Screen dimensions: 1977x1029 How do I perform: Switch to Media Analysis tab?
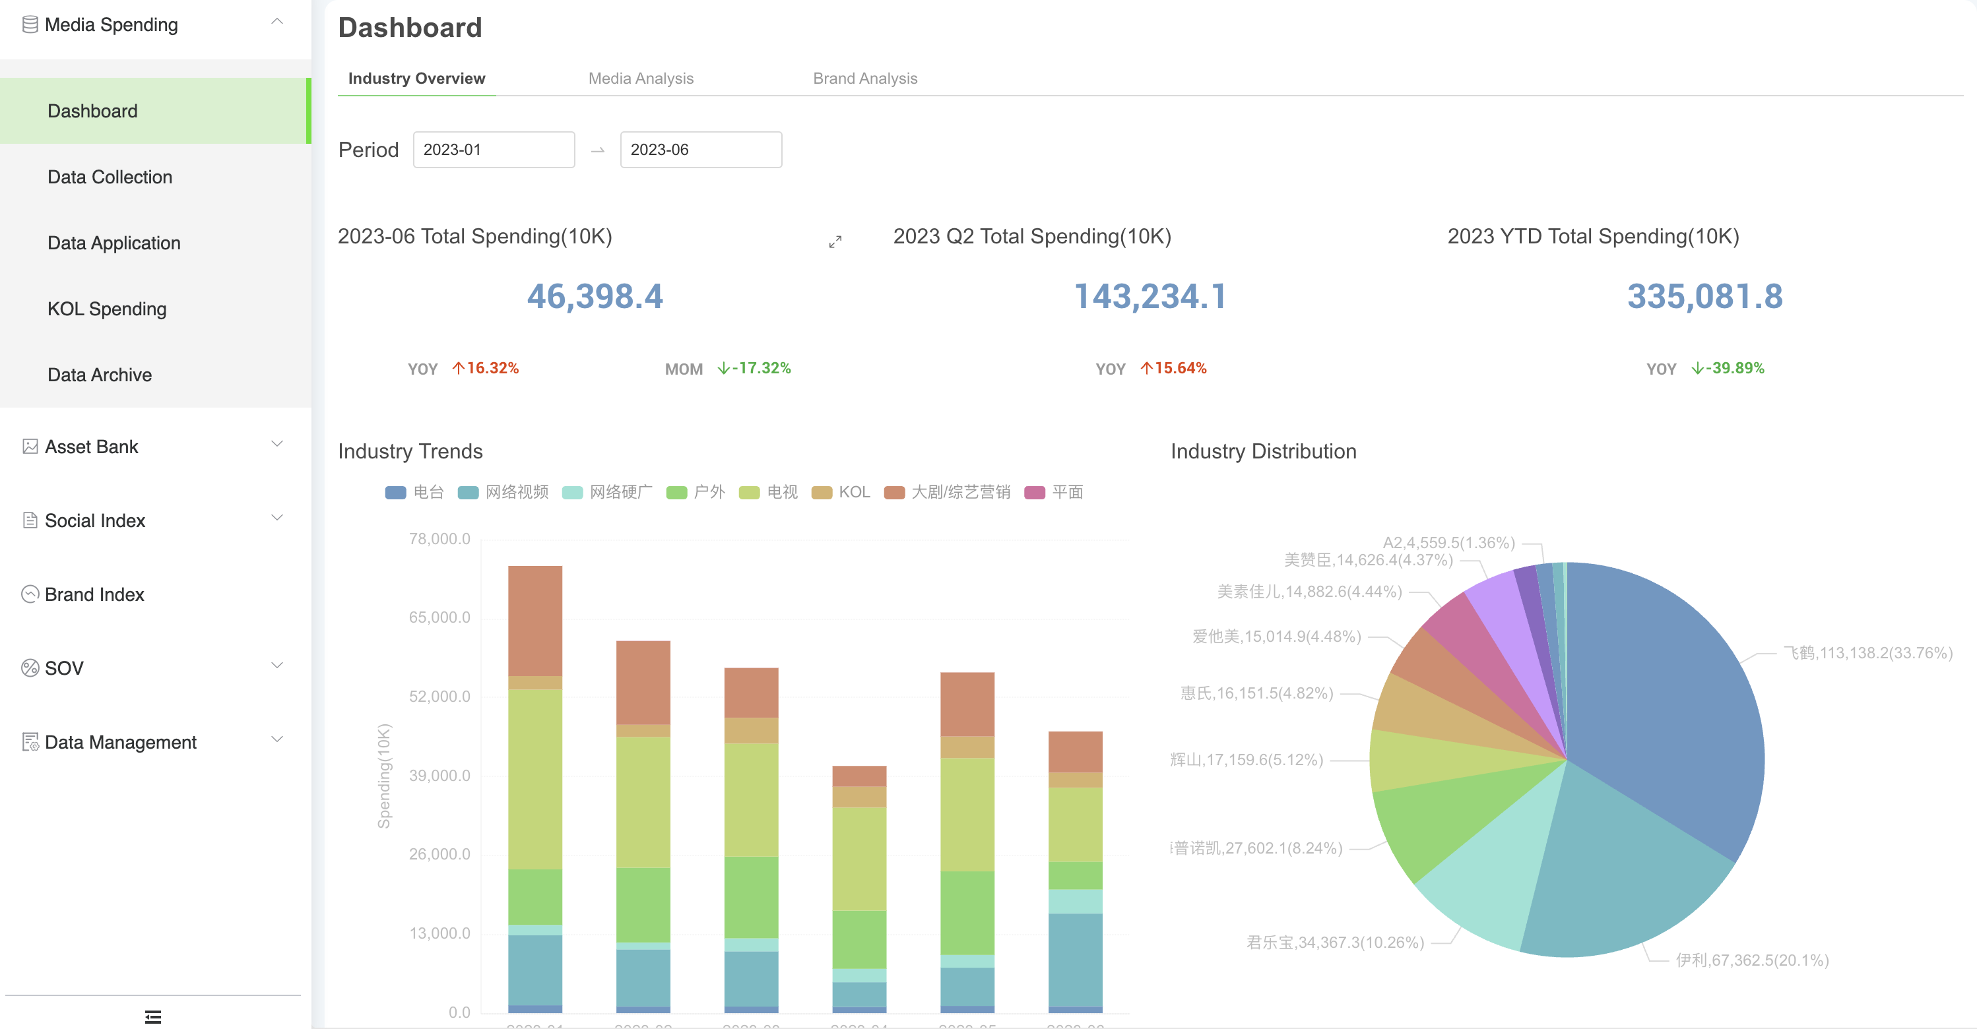point(641,78)
